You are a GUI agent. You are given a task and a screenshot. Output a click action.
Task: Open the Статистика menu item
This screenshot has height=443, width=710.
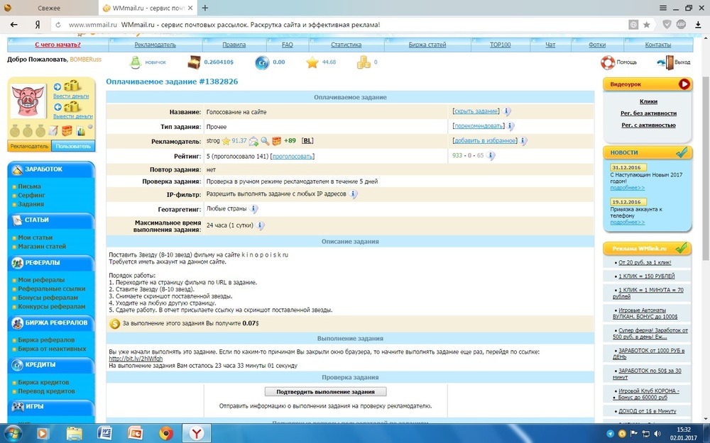(346, 45)
